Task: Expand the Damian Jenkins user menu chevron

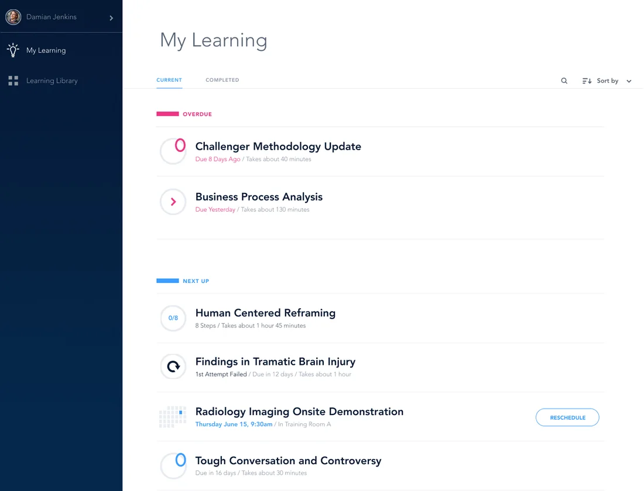Action: 111,18
